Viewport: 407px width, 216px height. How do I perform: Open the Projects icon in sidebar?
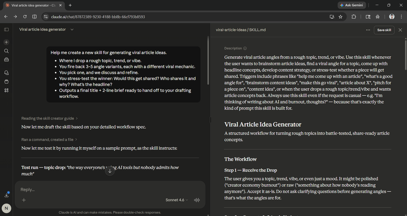coord(7,81)
